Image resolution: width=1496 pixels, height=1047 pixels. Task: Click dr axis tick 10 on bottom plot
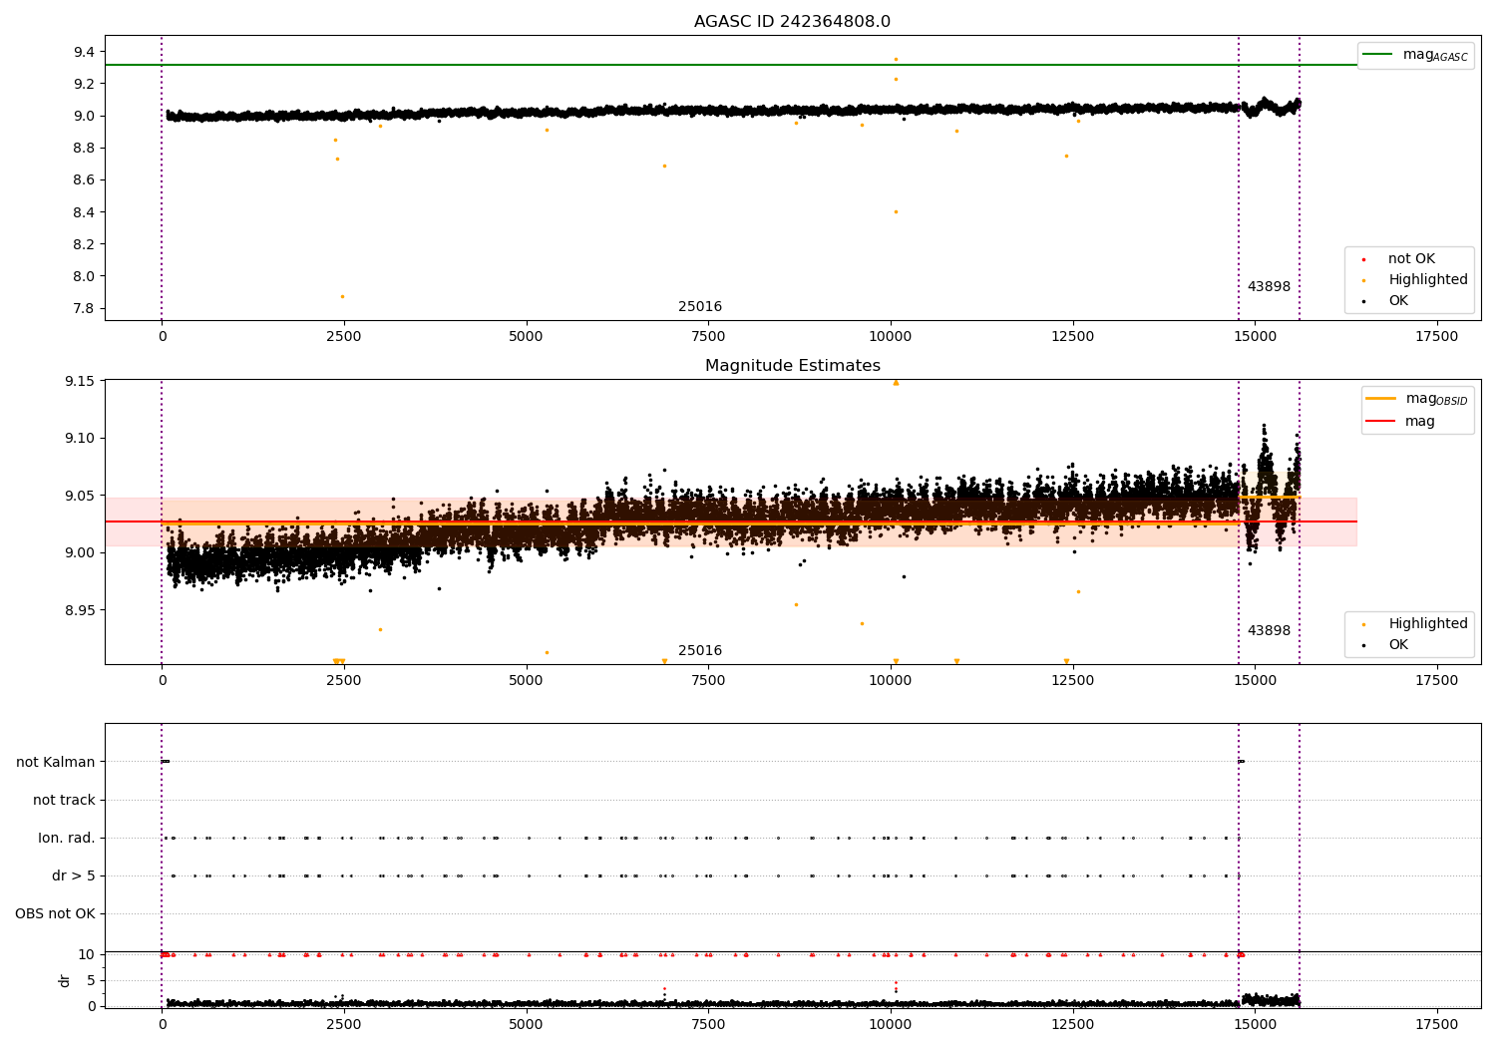(87, 955)
